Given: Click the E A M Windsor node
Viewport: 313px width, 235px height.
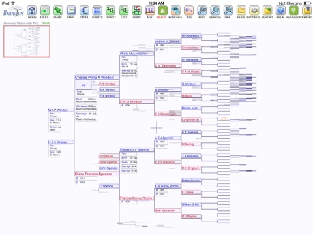Looking at the screenshot, I should (137, 102).
